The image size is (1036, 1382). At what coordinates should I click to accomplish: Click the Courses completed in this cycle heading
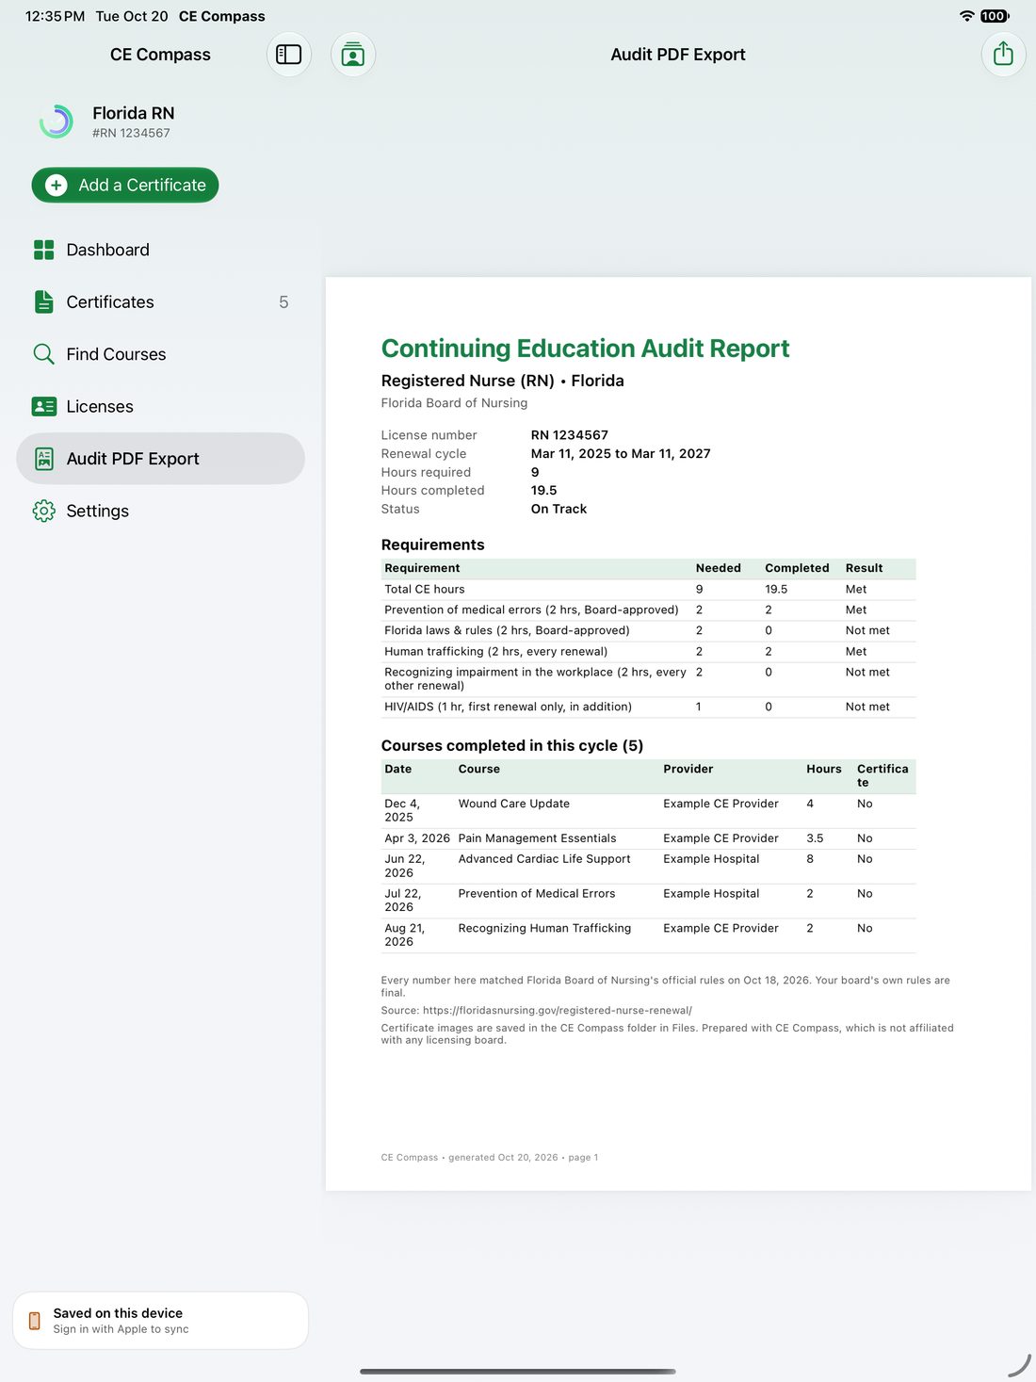pyautogui.click(x=512, y=746)
